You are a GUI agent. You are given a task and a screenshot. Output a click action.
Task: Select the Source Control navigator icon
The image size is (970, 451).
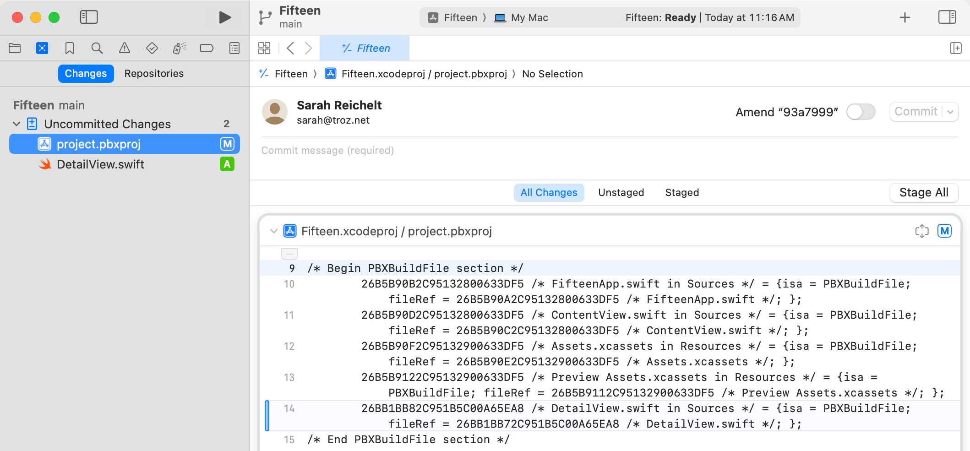[42, 48]
